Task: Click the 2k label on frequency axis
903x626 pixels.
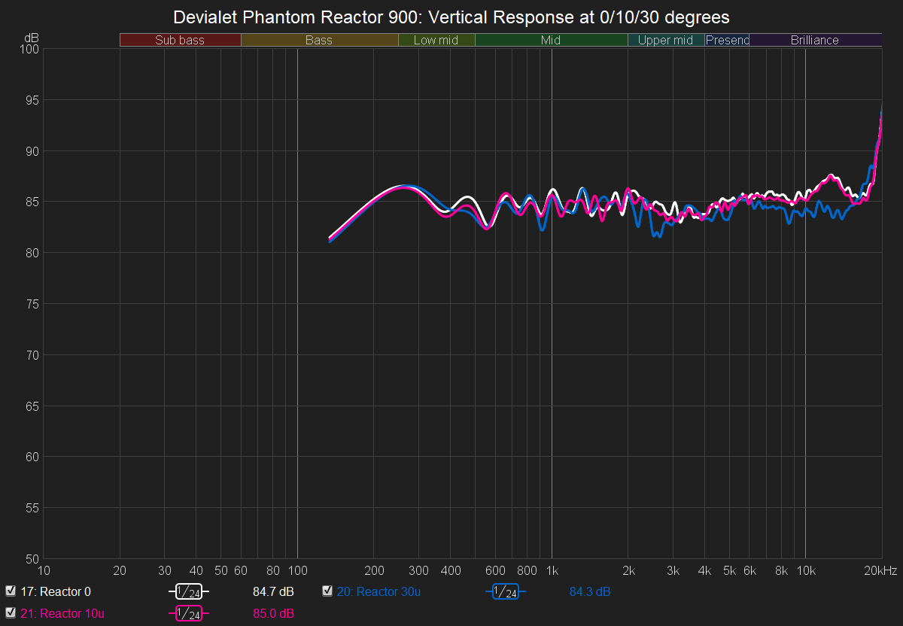Action: (628, 571)
